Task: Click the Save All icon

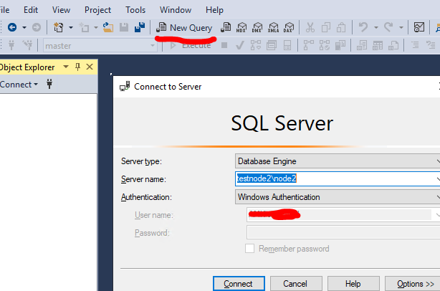Action: [x=140, y=27]
